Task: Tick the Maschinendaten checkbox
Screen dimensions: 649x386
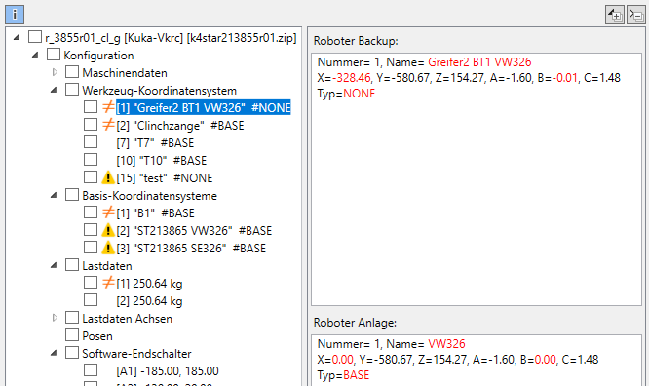Action: click(72, 72)
